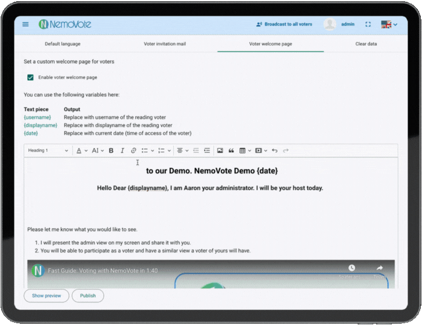This screenshot has width=422, height=325.
Task: Insert a hyperlink using link icon
Action: point(133,150)
